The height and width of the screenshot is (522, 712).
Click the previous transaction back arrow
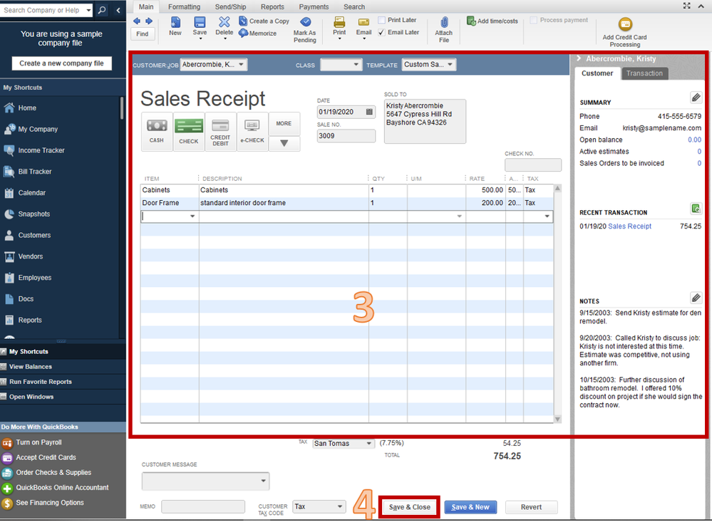(x=137, y=21)
